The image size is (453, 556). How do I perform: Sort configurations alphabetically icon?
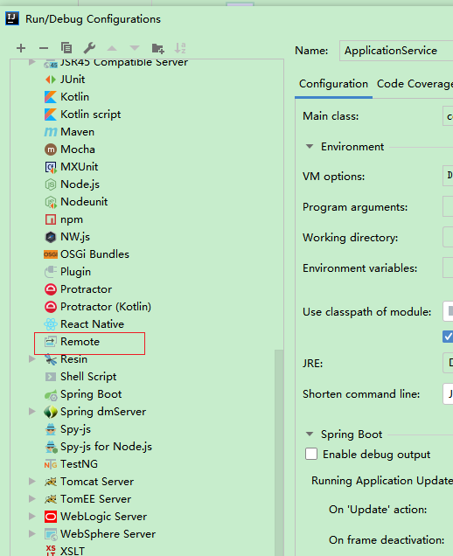tap(180, 48)
